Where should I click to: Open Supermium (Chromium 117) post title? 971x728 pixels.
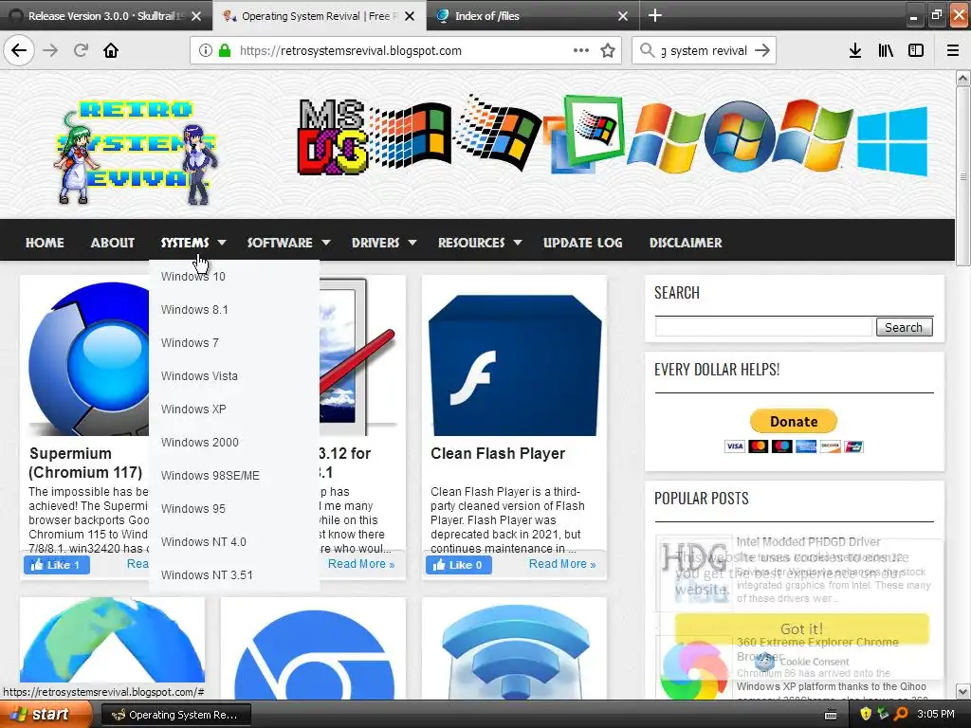pos(85,463)
